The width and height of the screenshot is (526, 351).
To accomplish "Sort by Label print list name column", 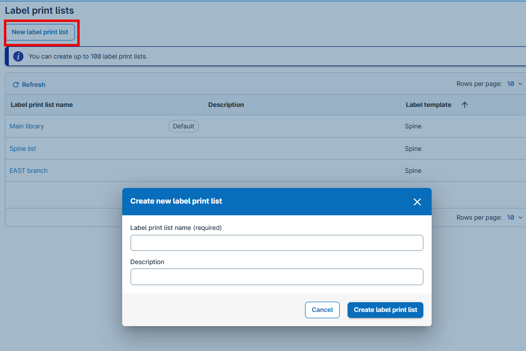I will 42,105.
